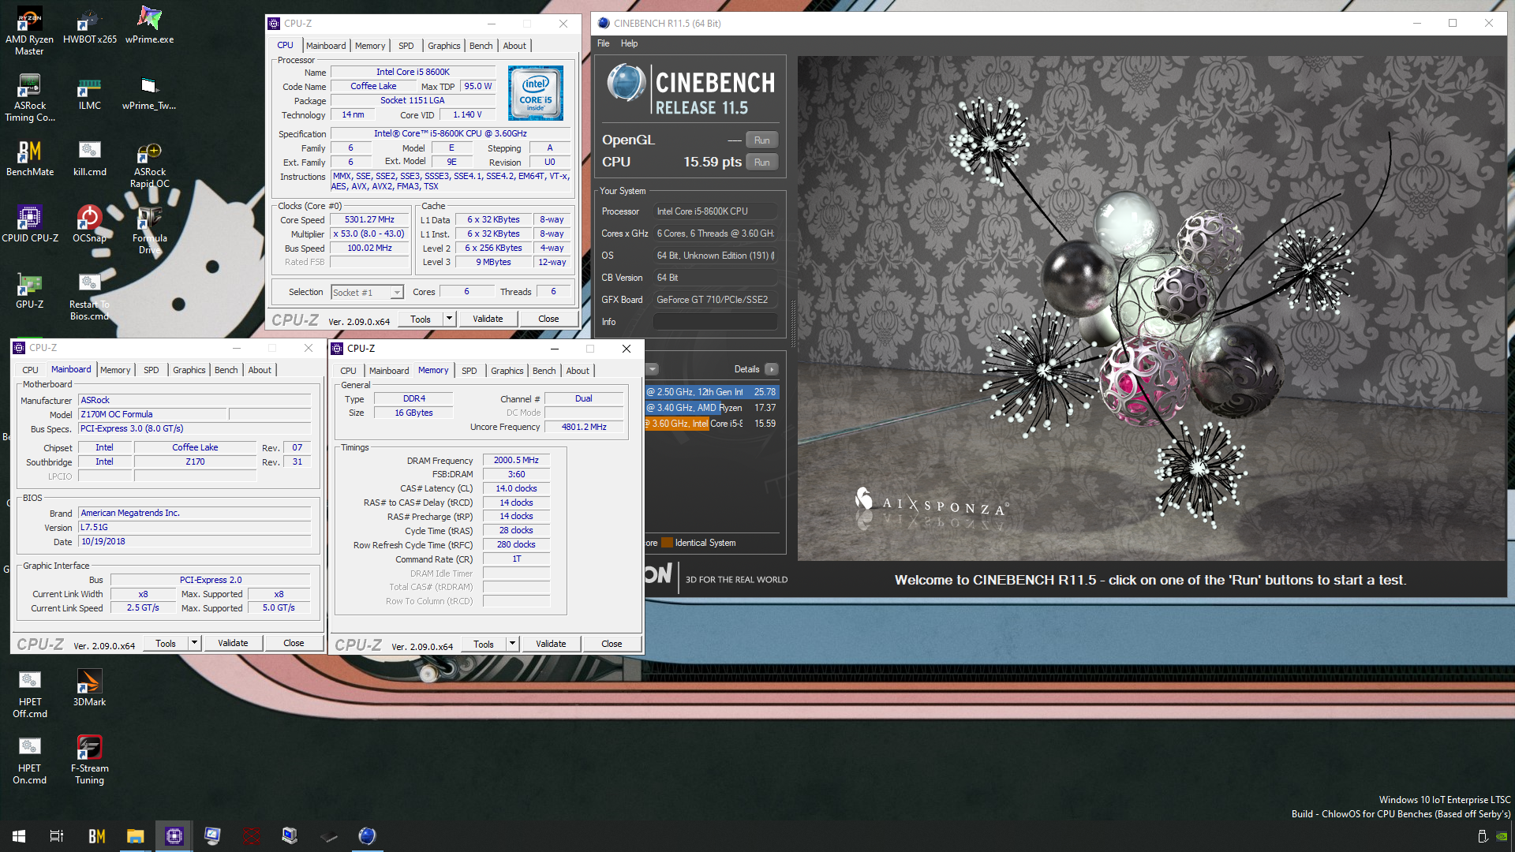The image size is (1515, 852).
Task: Open About tab in CPU-Z Memory window
Action: point(578,371)
